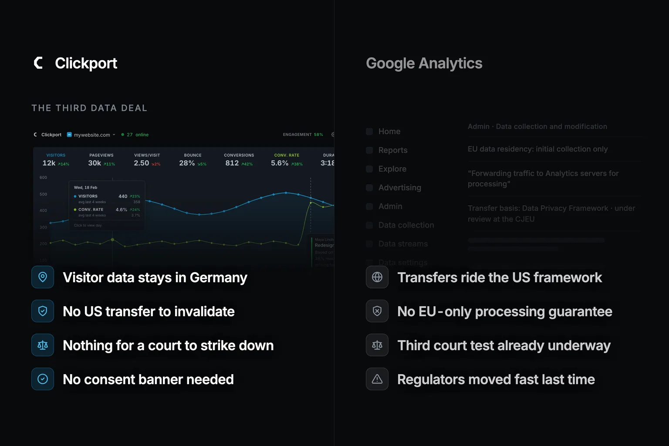Click 'Click to view day' in tooltip

tap(88, 225)
